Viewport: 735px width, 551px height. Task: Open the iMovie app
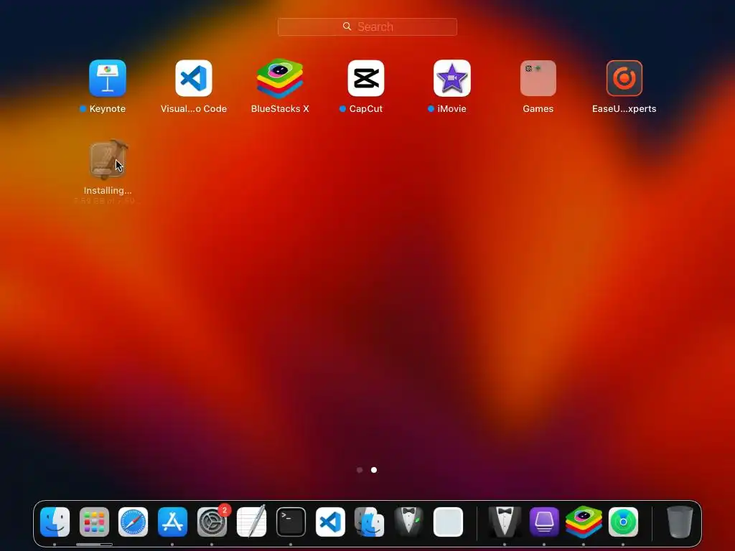coord(452,77)
